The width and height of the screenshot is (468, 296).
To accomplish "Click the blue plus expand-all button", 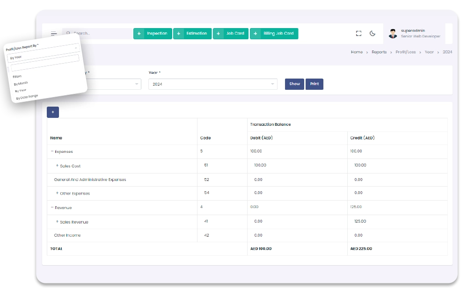I will [53, 112].
